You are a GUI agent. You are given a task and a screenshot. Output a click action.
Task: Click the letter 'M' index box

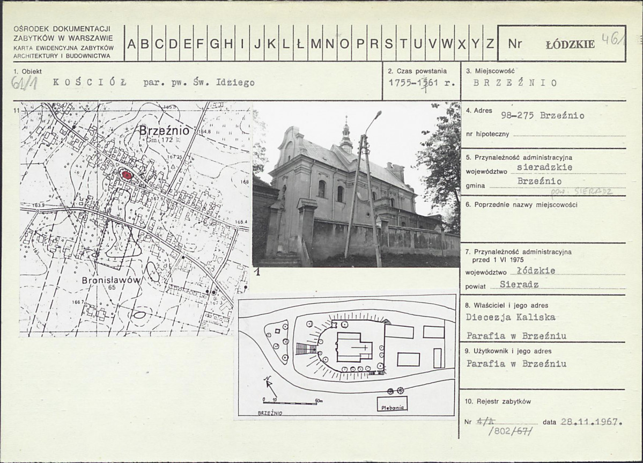315,43
